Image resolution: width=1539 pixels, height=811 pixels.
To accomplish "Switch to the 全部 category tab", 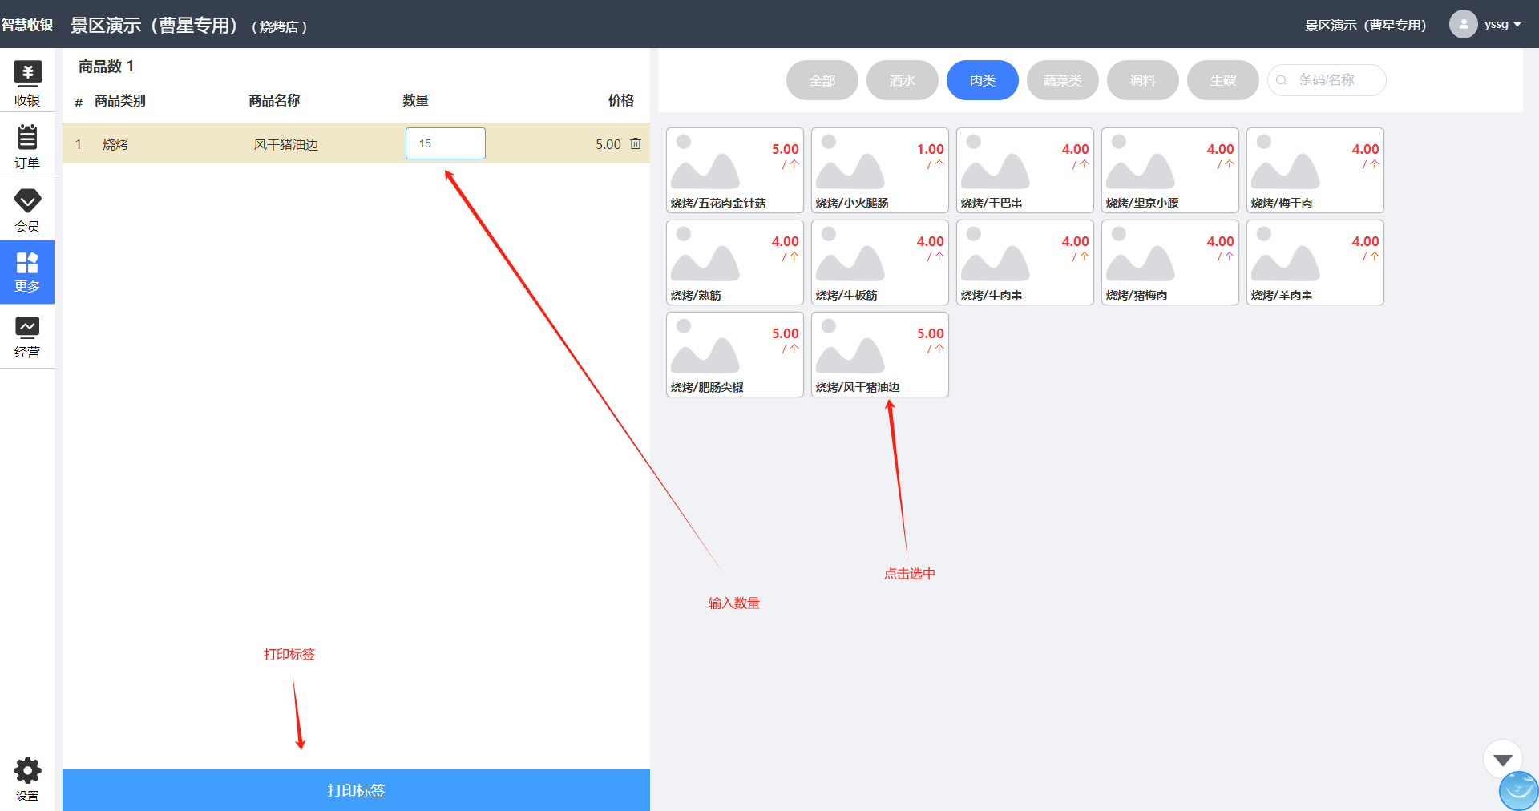I will tap(822, 80).
